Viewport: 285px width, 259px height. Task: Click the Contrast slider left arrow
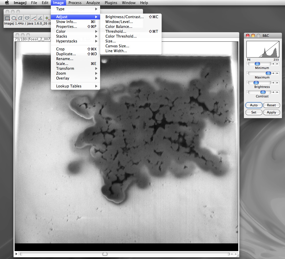click(273, 92)
